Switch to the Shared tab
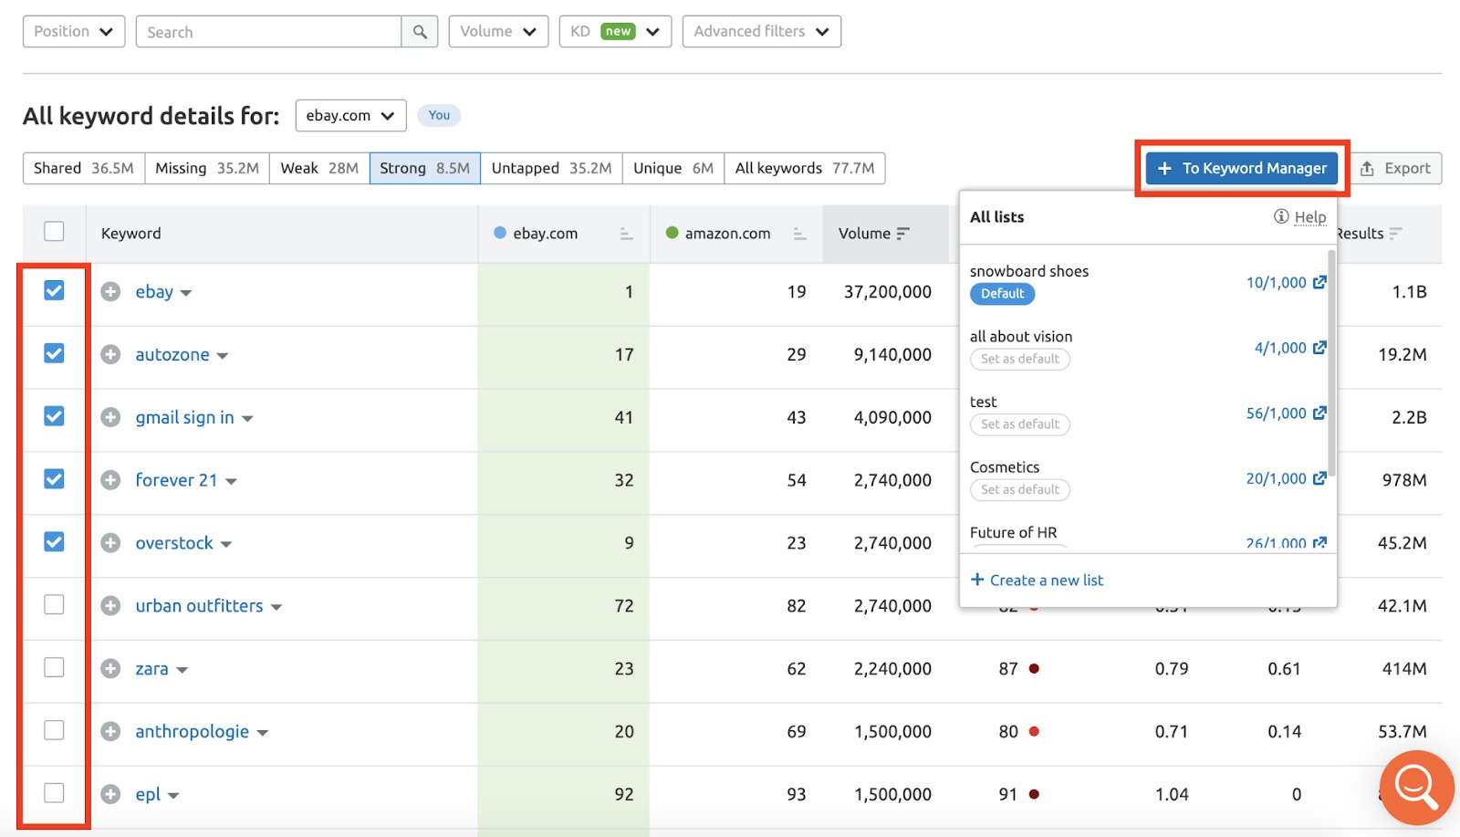The width and height of the screenshot is (1460, 837). point(84,168)
